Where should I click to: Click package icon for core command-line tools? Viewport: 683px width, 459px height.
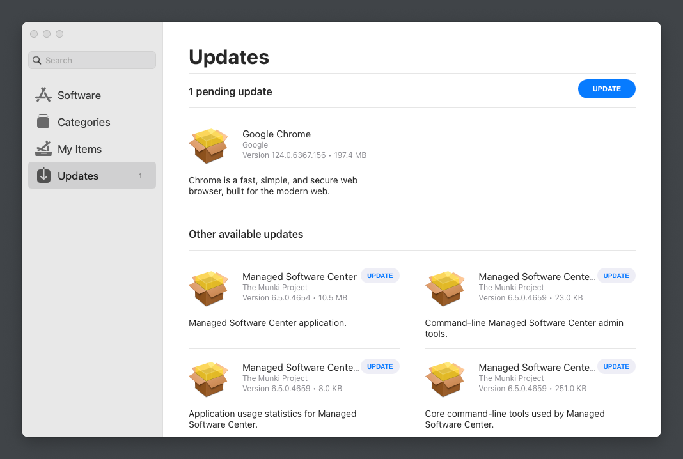pos(444,379)
